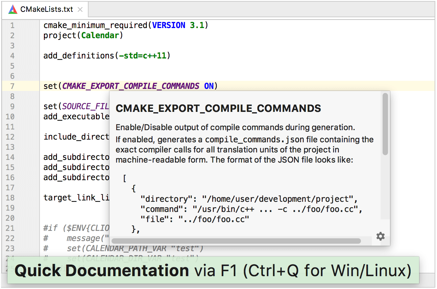Open the settings gear in the documentation popup
The image size is (437, 289).
(380, 237)
